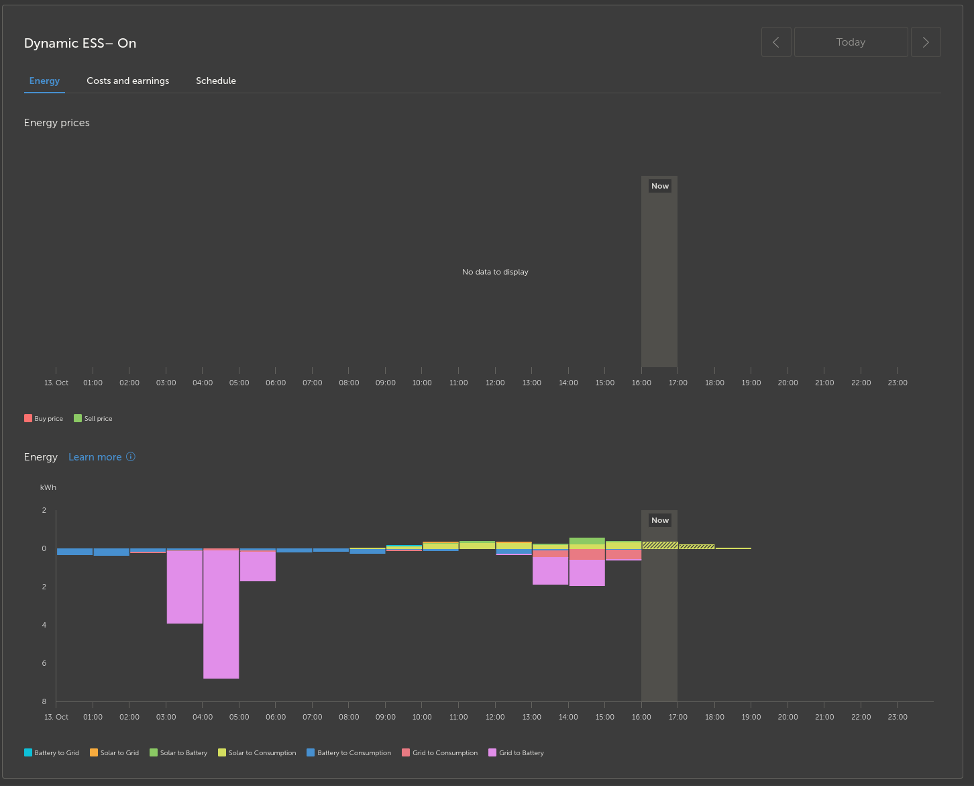Go to previous day with left chevron
Viewport: 974px width, 786px height.
(776, 42)
